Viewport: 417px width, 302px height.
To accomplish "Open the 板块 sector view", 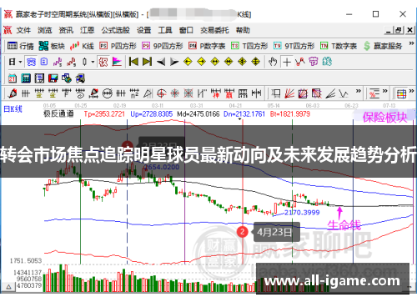I will [52, 46].
